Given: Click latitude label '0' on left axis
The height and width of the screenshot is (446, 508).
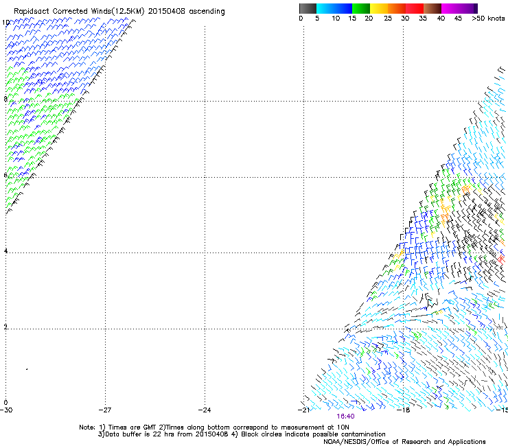Looking at the screenshot, I should pos(5,403).
